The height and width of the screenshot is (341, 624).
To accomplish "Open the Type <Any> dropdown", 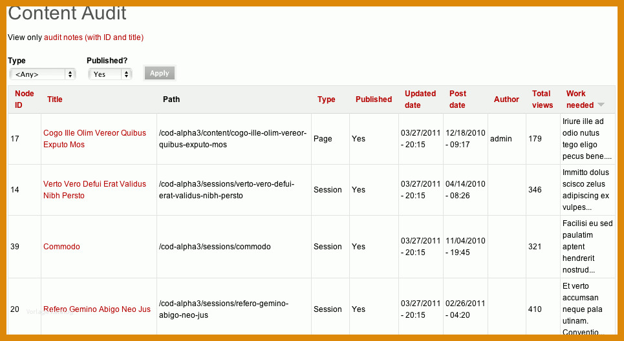I will [43, 74].
